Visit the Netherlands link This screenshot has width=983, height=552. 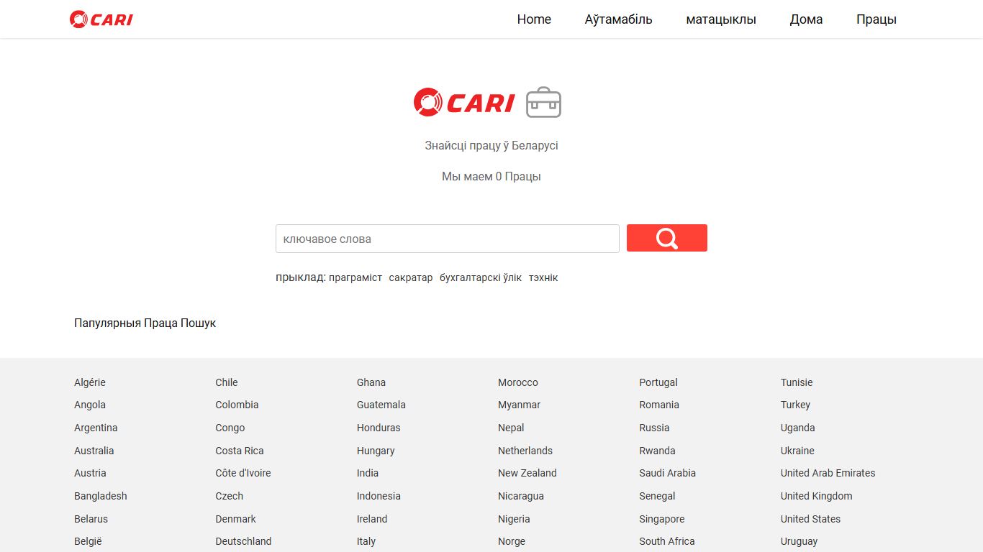[525, 451]
